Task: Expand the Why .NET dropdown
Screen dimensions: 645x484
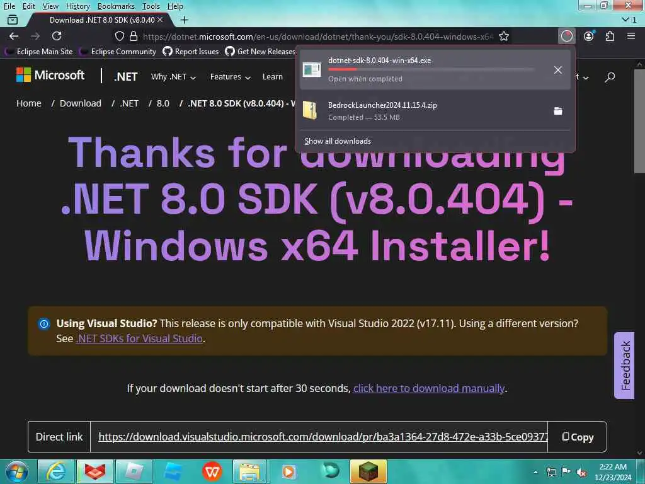Action: coord(173,76)
